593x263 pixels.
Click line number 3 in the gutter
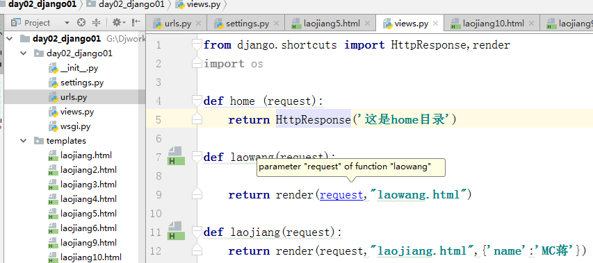click(159, 83)
